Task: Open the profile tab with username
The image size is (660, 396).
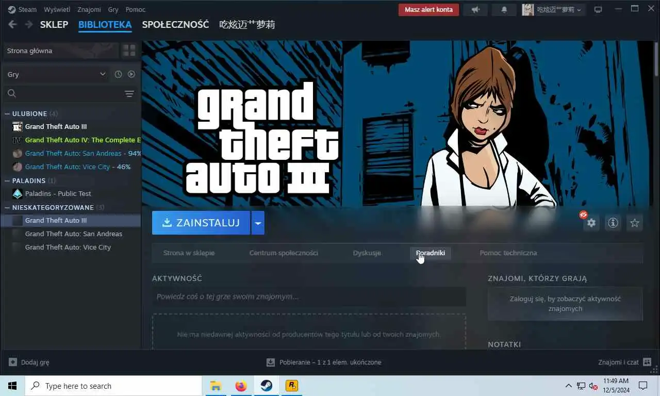Action: coord(247,25)
